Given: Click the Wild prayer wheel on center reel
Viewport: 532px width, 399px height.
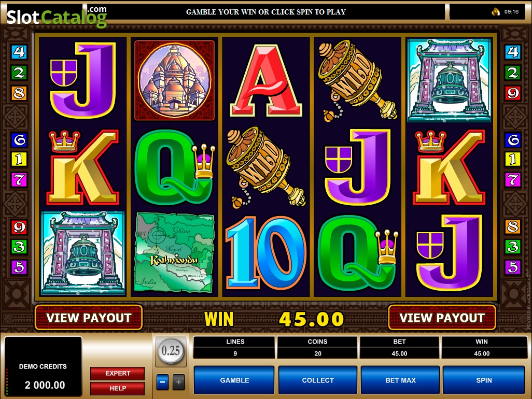Looking at the screenshot, I should [265, 167].
